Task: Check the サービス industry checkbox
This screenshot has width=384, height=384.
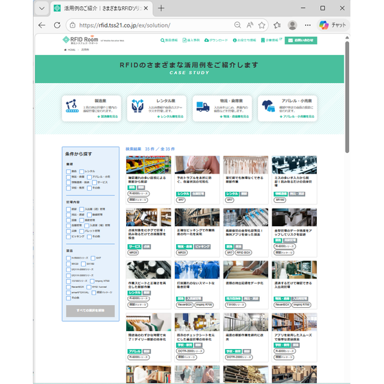Action: 95,182
